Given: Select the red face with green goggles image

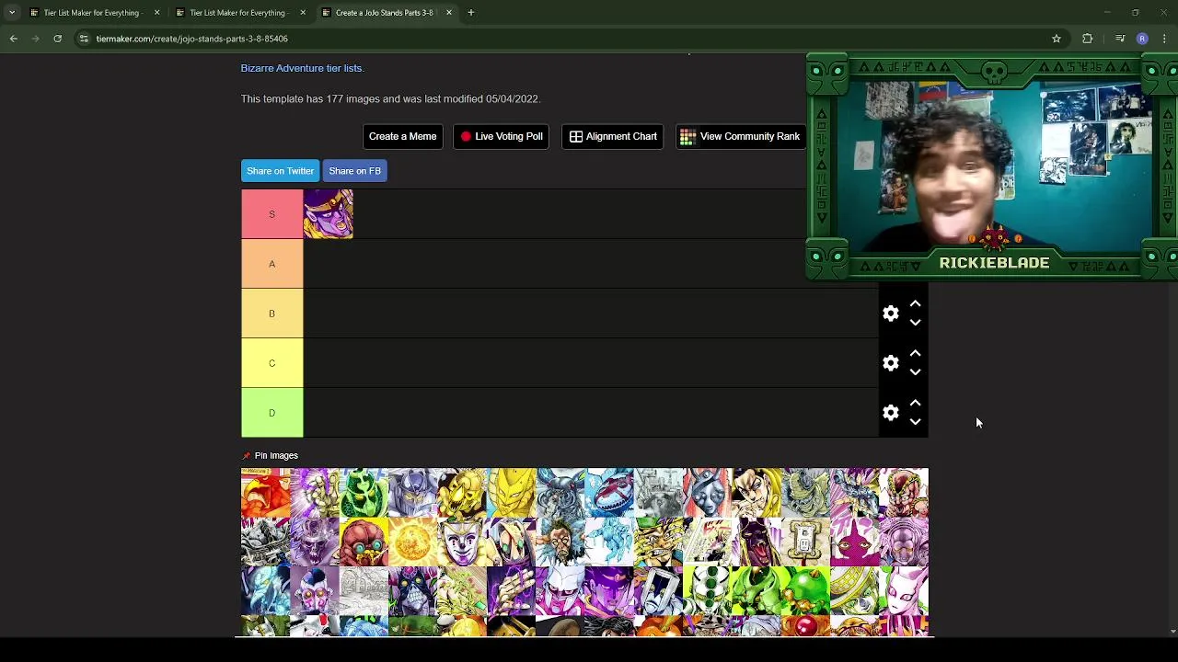Looking at the screenshot, I should tap(364, 542).
